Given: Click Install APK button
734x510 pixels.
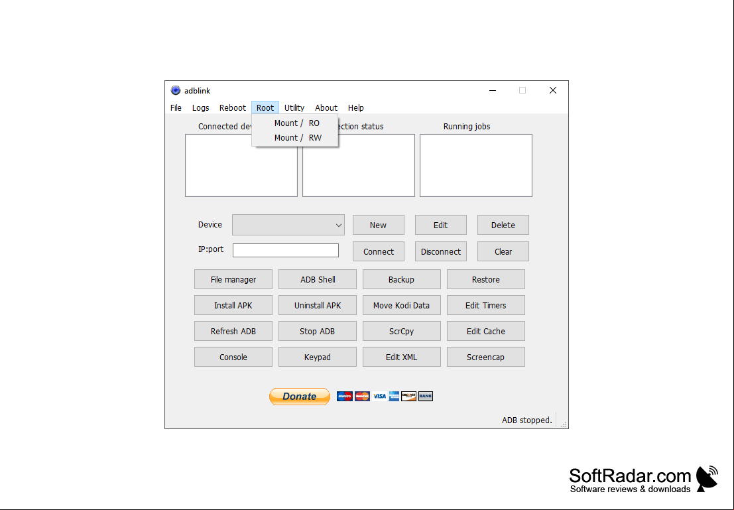Looking at the screenshot, I should point(233,305).
